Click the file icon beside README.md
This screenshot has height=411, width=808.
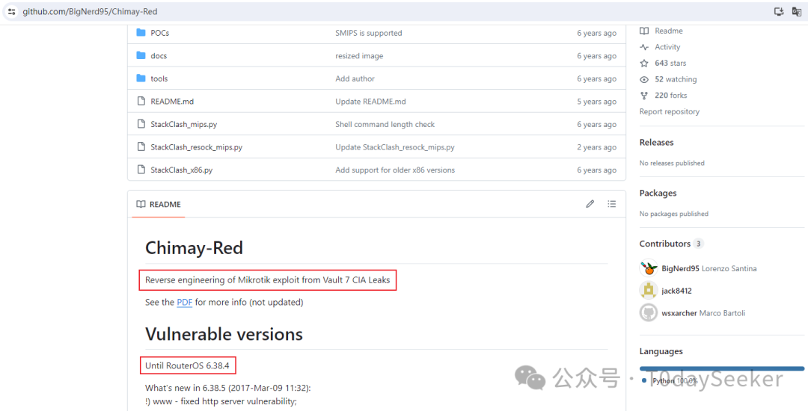pos(141,102)
